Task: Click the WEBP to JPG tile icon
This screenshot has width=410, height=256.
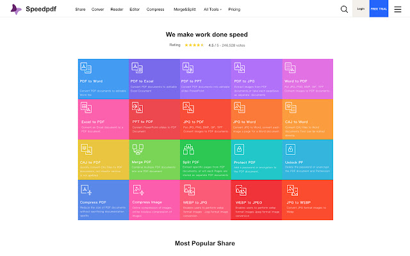Action: (190, 190)
